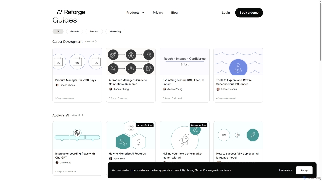Click Palle Broe author avatar
The height and width of the screenshot is (181, 322).
pos(110,159)
